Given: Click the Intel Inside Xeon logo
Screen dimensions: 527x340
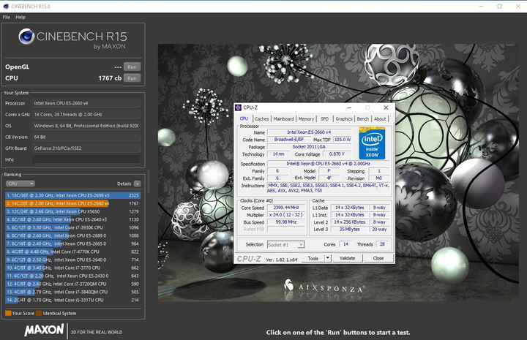Looking at the screenshot, I should (x=372, y=143).
